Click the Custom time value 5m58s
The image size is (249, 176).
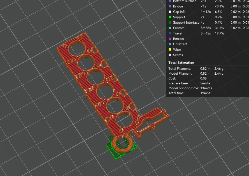click(x=206, y=28)
